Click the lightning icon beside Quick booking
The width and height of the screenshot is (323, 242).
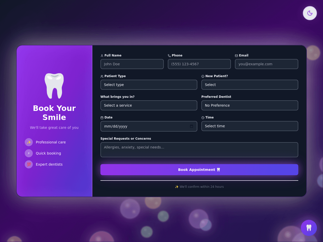[29, 153]
